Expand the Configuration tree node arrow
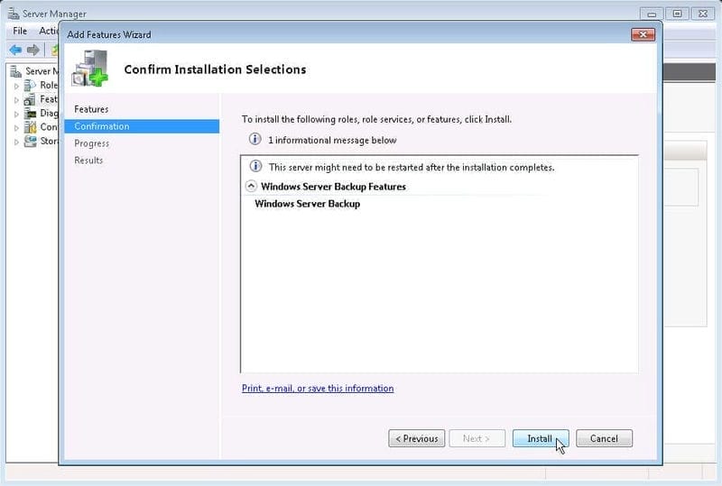The image size is (722, 486). (16, 127)
